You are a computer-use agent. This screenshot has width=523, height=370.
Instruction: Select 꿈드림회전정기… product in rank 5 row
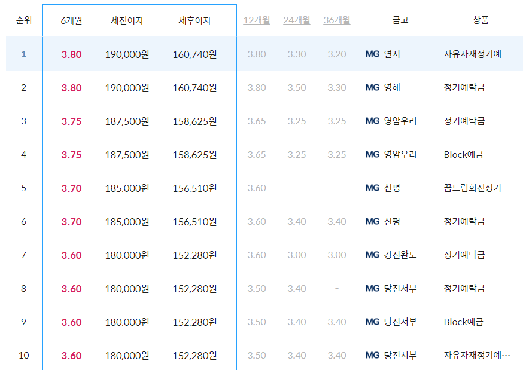[477, 188]
